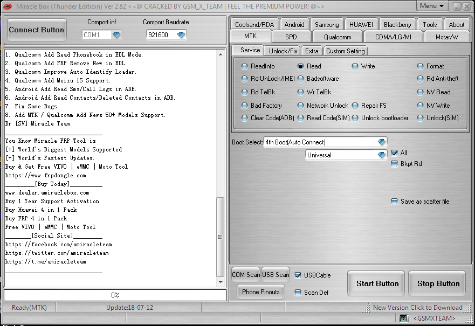475x326 pixels.
Task: Switch to the Blackberry tab
Action: tap(397, 25)
